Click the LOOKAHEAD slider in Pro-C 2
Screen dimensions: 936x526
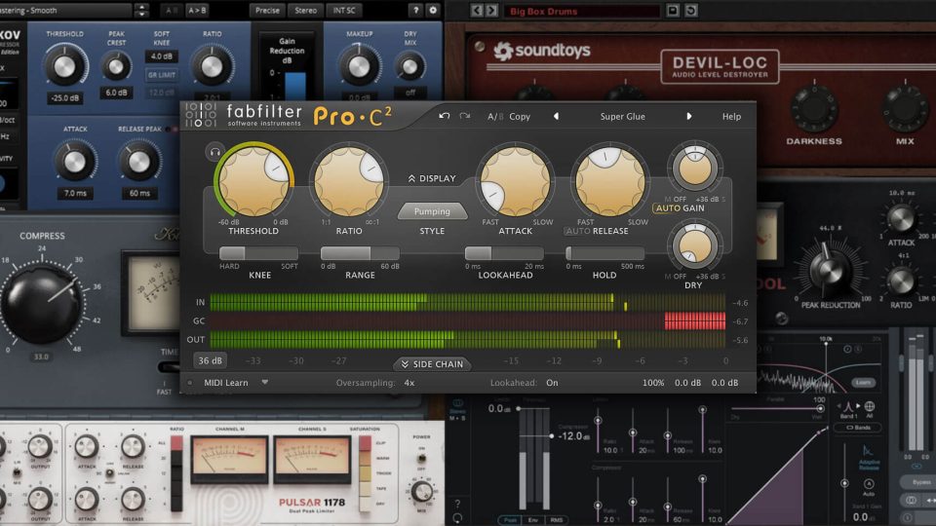coord(504,253)
